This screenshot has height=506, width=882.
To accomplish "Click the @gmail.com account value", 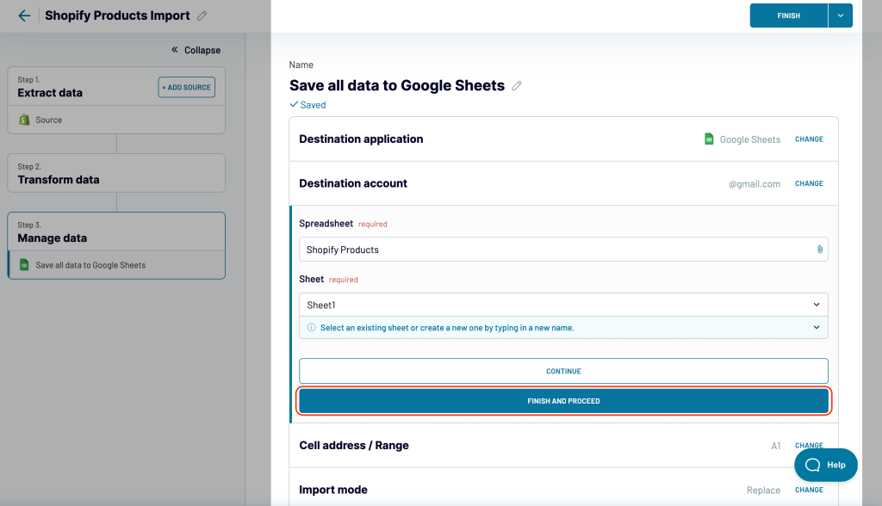I will point(755,184).
